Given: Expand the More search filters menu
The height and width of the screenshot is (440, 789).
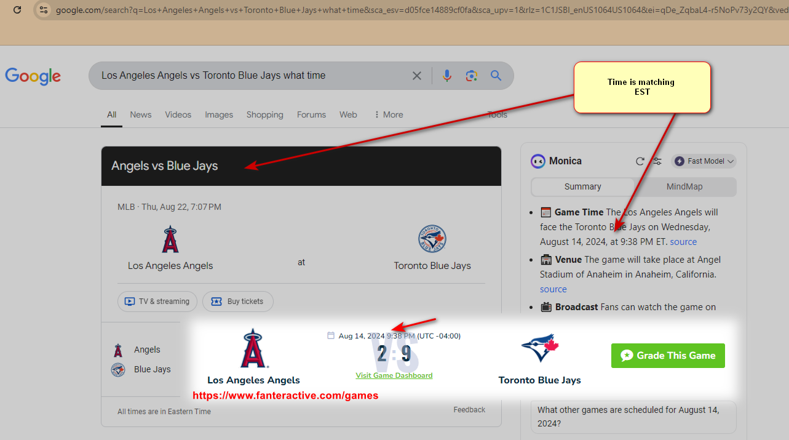Looking at the screenshot, I should pyautogui.click(x=388, y=114).
